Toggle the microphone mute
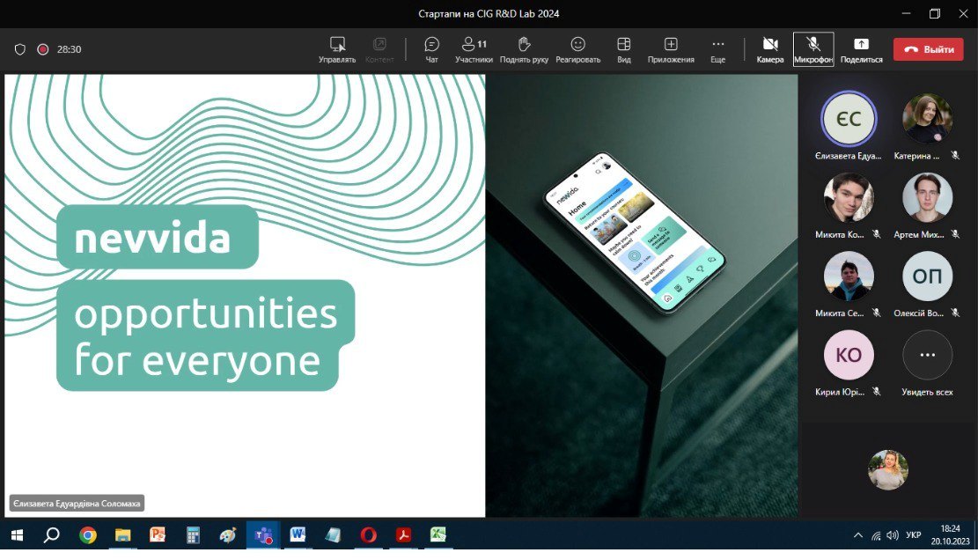978x560 pixels. coord(813,49)
